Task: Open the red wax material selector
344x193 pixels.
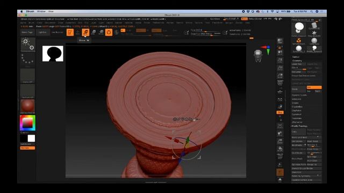Action: (27, 106)
